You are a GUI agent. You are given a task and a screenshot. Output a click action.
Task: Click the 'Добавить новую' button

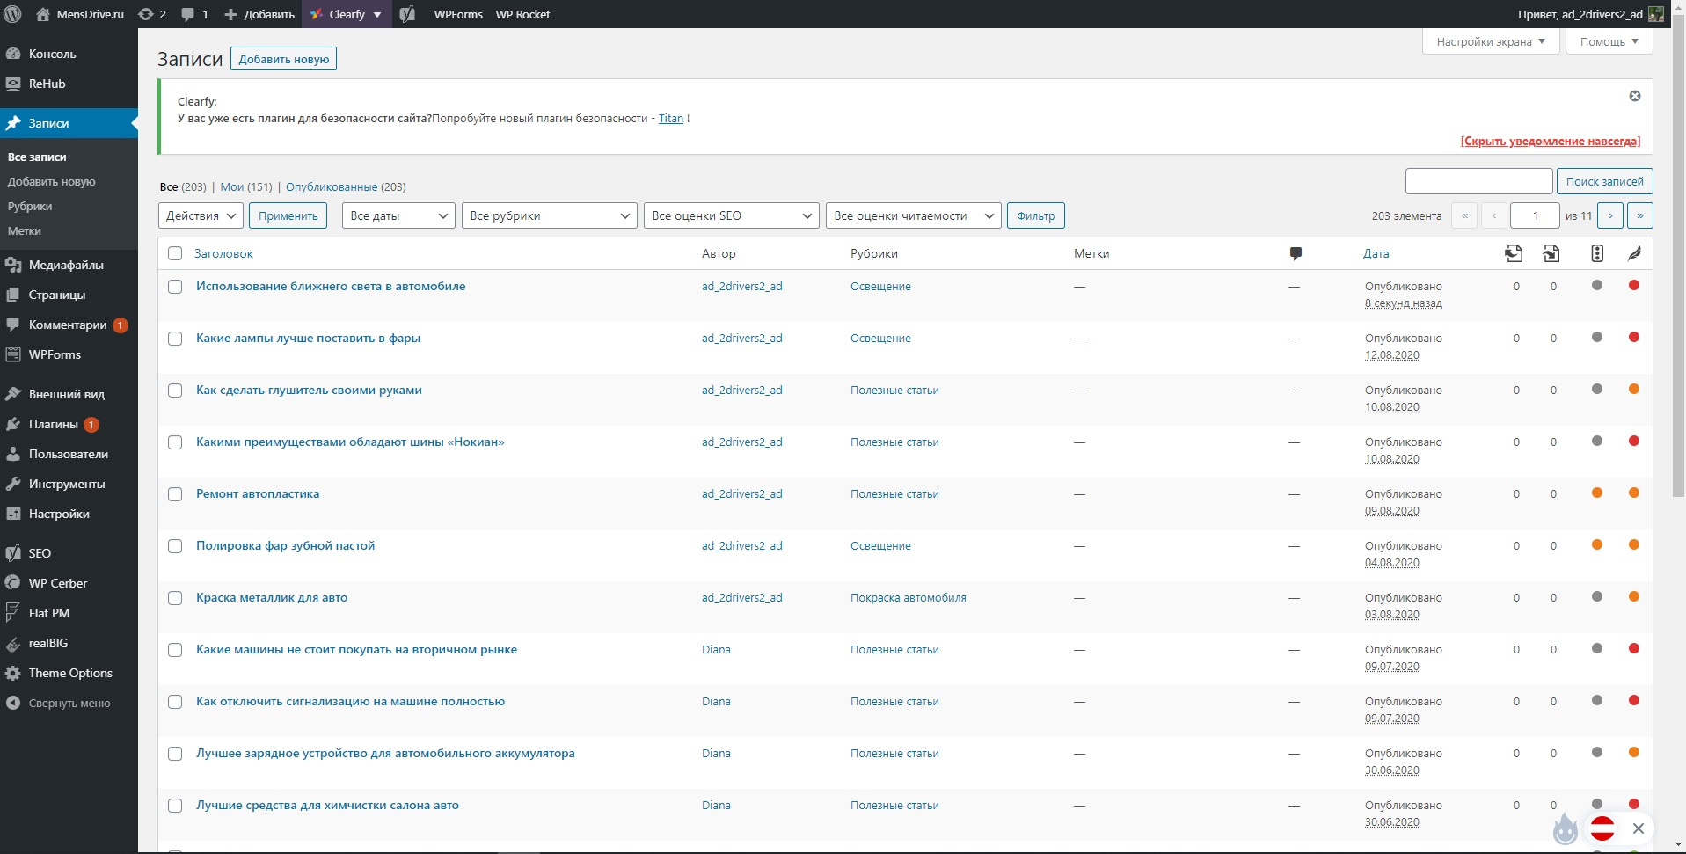coord(283,59)
